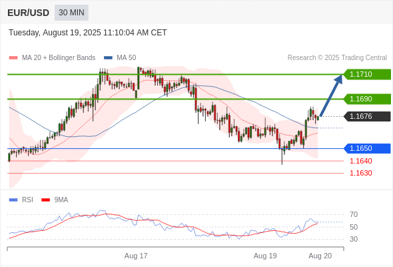Screen dimensions: 393x267
Task: Click the Aug 19 date marker
Action: point(265,256)
